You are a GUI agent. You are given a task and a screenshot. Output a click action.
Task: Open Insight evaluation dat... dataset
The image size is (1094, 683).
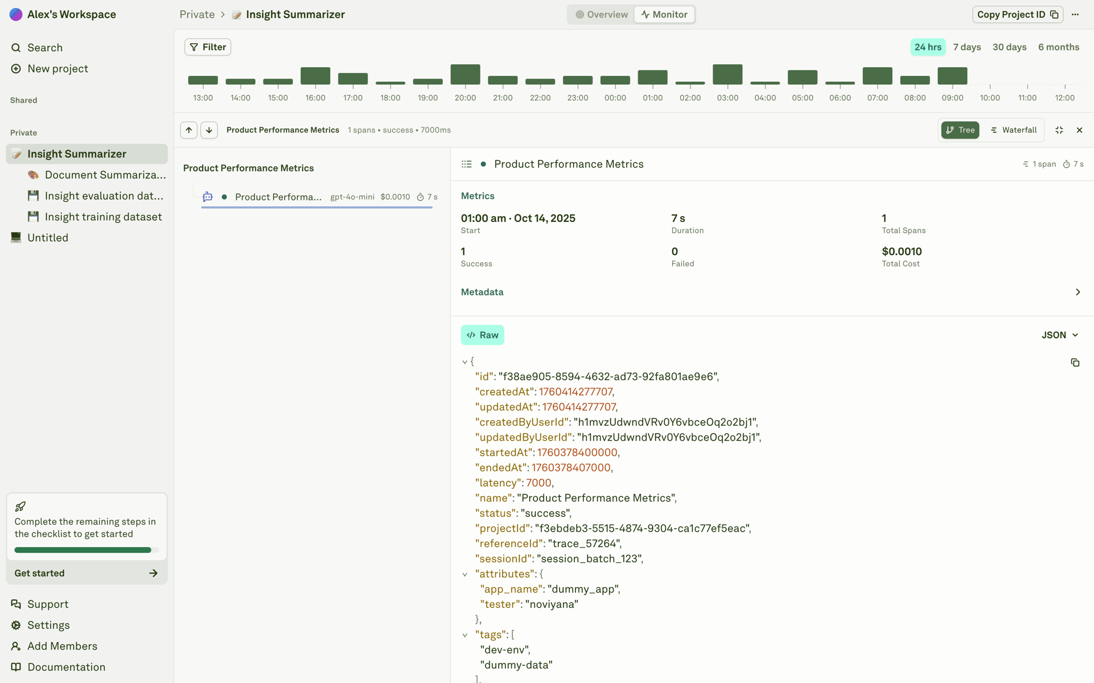pyautogui.click(x=96, y=196)
